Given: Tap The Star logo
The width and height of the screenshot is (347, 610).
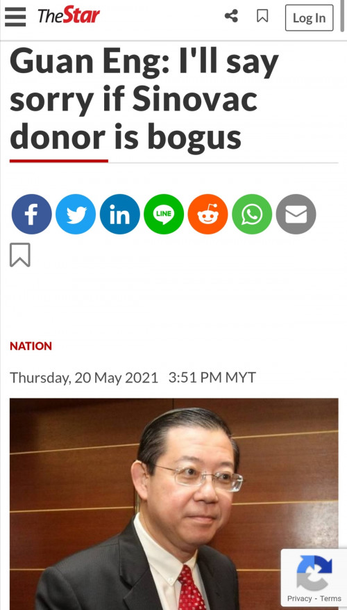Looking at the screenshot, I should 69,16.
